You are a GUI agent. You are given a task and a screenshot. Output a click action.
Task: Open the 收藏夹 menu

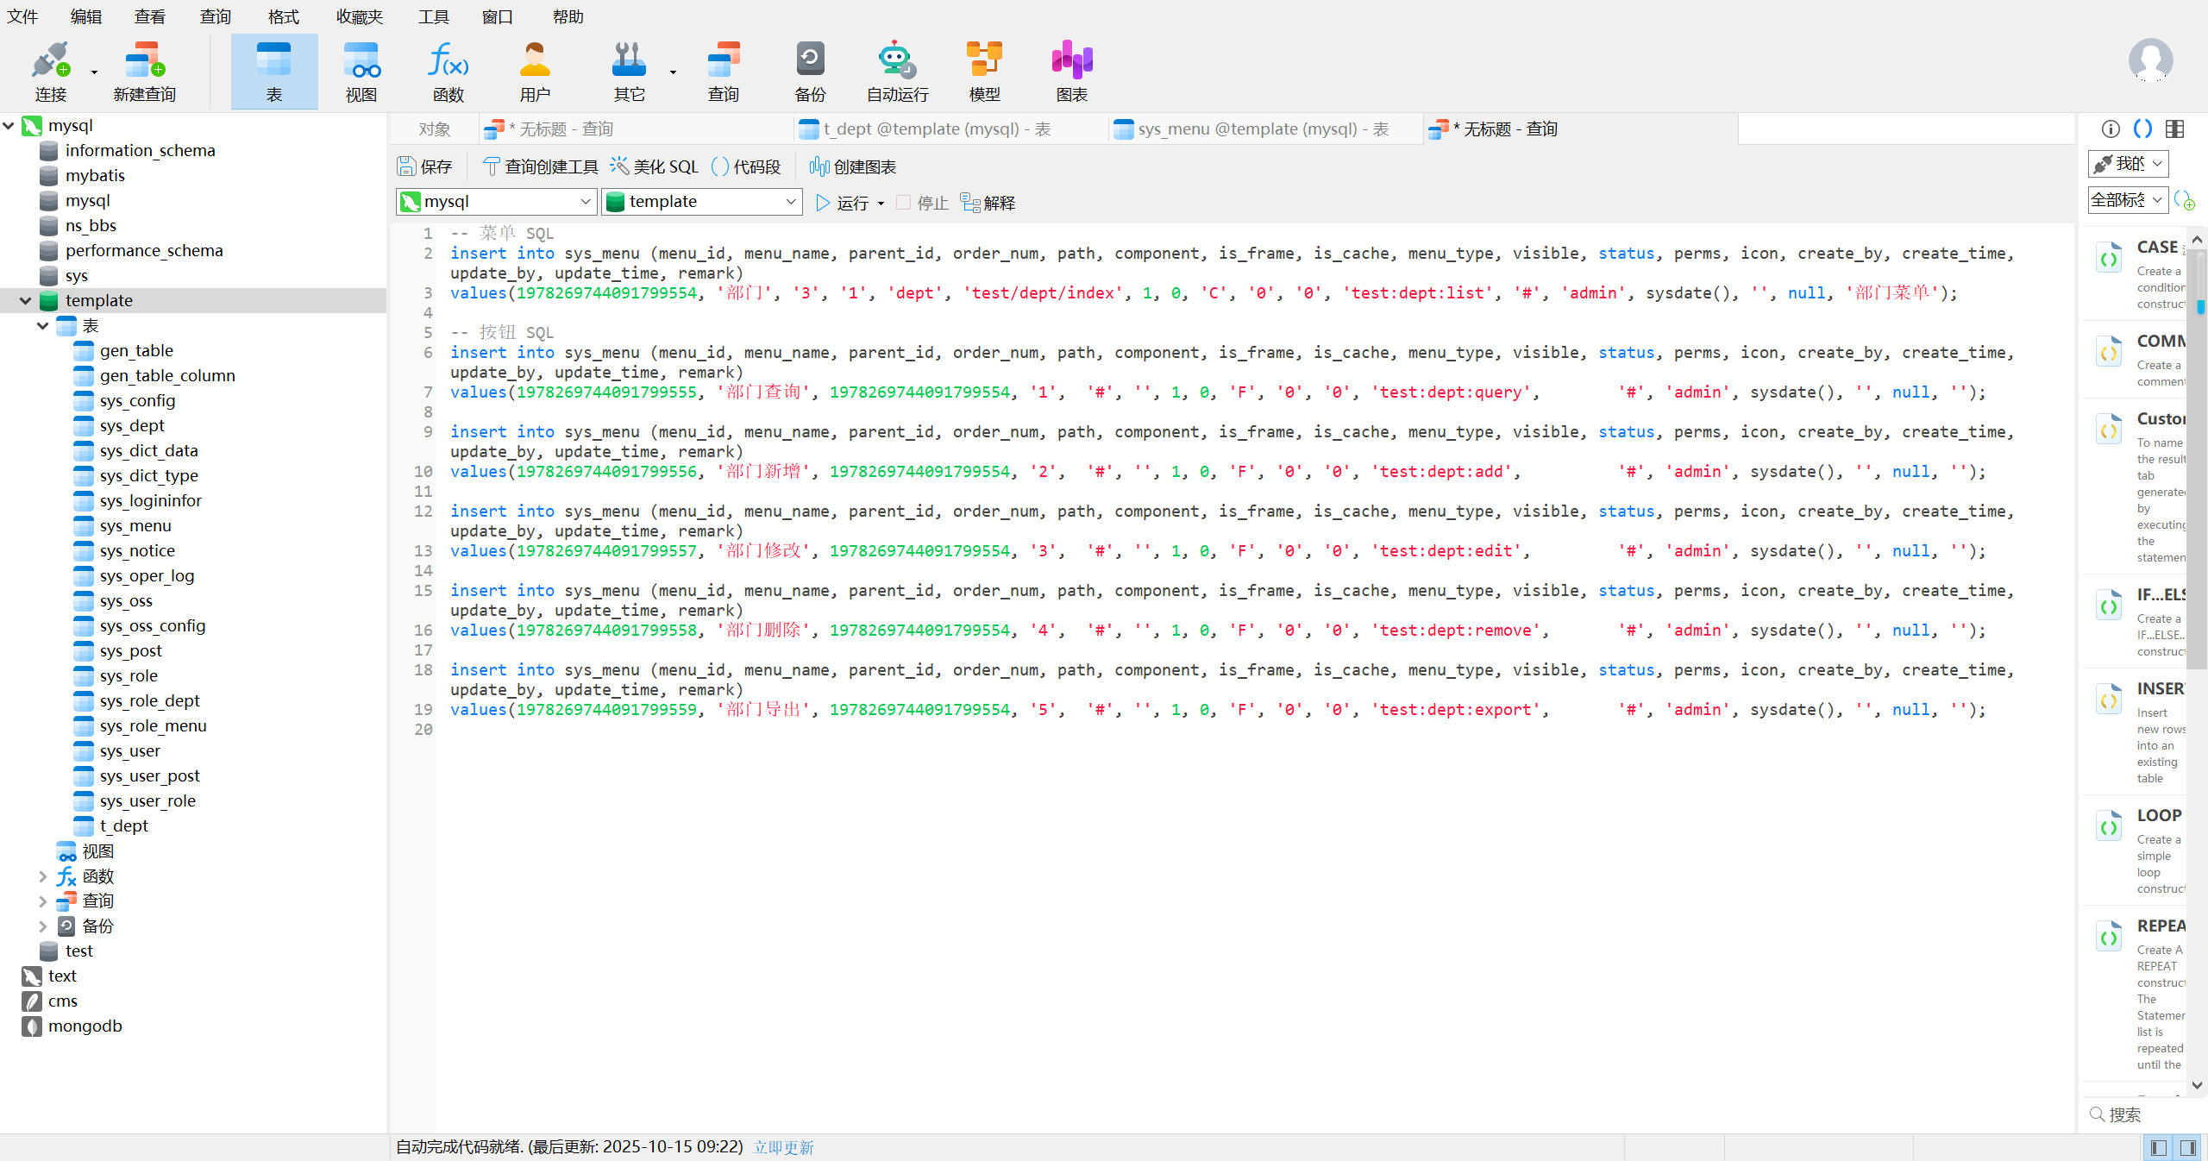[359, 16]
